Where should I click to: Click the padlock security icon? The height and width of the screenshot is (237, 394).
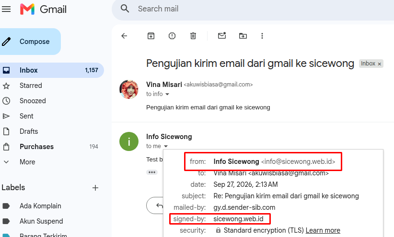218,230
